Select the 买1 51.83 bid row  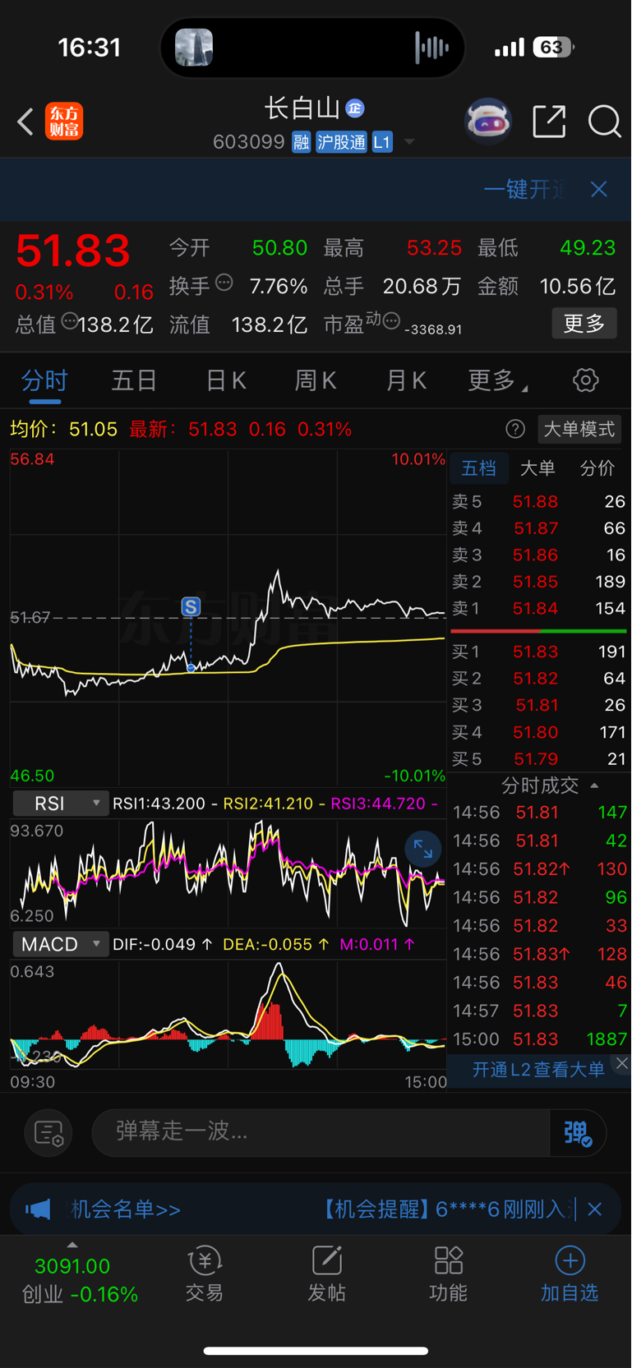point(539,652)
